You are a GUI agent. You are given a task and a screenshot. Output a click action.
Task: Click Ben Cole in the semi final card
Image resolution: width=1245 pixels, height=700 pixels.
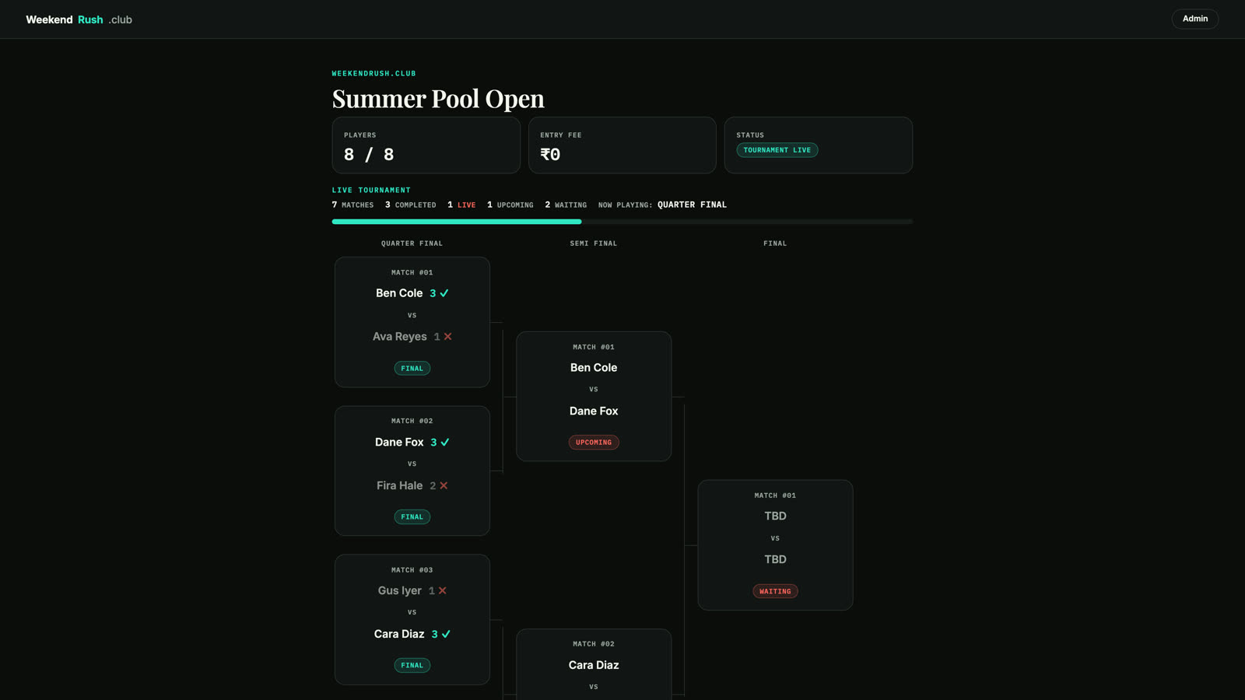[594, 368]
